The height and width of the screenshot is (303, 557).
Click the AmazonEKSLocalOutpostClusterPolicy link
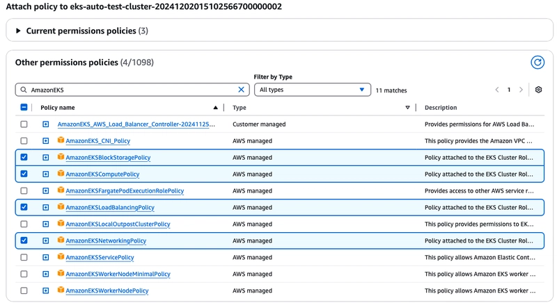coord(117,224)
